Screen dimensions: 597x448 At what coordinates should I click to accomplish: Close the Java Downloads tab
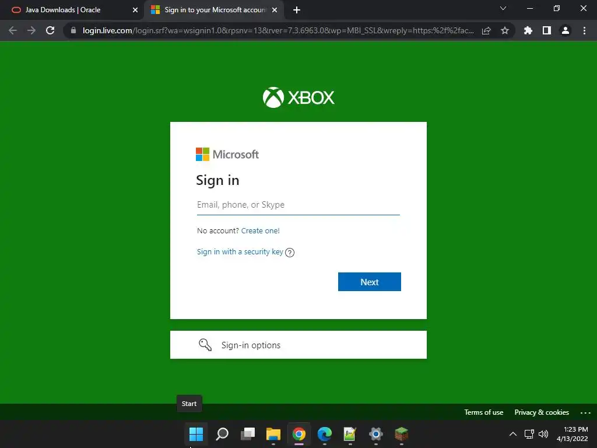point(135,10)
